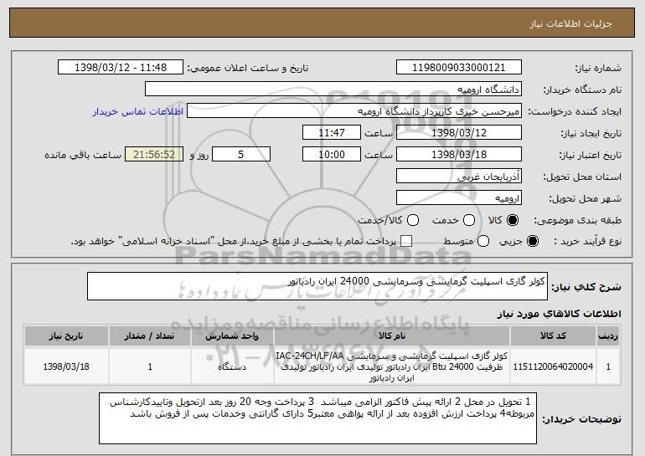Viewport: 645px width, 456px height.
Task: Click the ردیف column header
Action: (608, 336)
